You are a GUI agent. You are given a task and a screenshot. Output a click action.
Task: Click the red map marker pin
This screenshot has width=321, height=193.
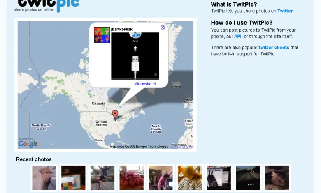point(115,115)
